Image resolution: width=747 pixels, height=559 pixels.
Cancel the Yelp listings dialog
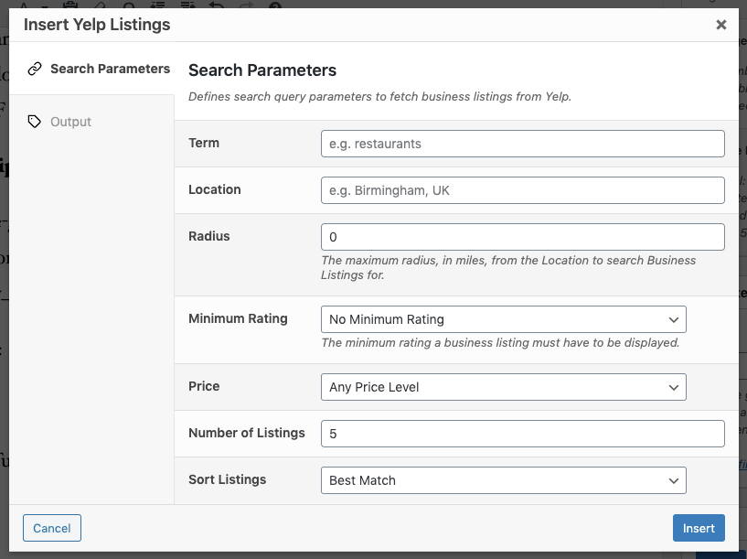tap(52, 528)
